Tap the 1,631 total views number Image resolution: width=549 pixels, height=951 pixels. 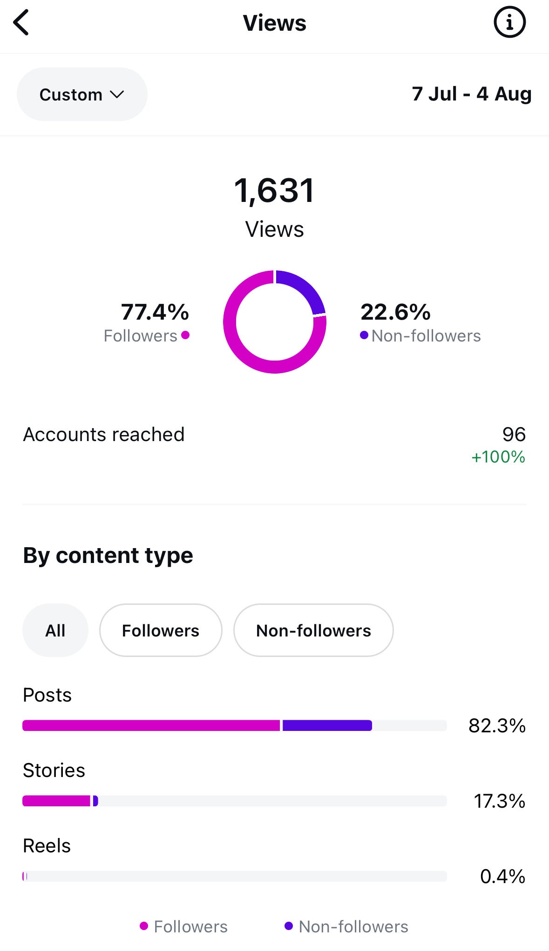click(274, 191)
